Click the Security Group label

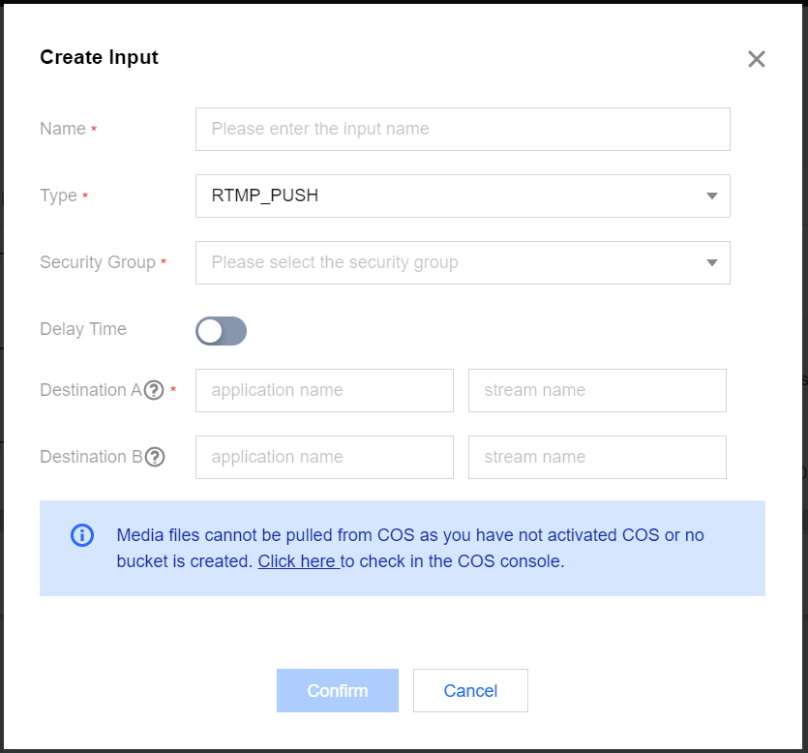coord(98,262)
